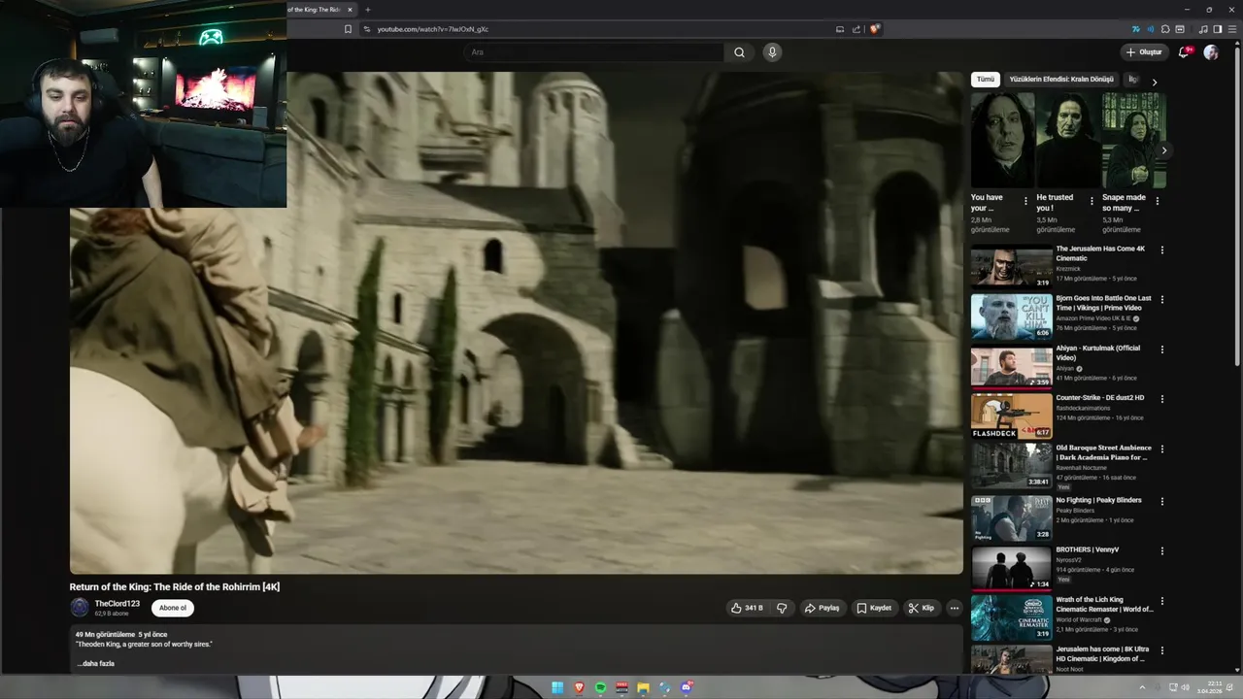The width and height of the screenshot is (1243, 699).
Task: Open Brave browser from the taskbar
Action: pyautogui.click(x=580, y=687)
